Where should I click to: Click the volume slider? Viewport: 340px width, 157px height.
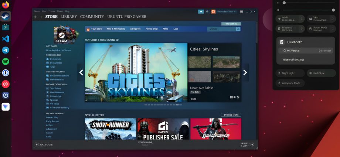tap(309, 3)
